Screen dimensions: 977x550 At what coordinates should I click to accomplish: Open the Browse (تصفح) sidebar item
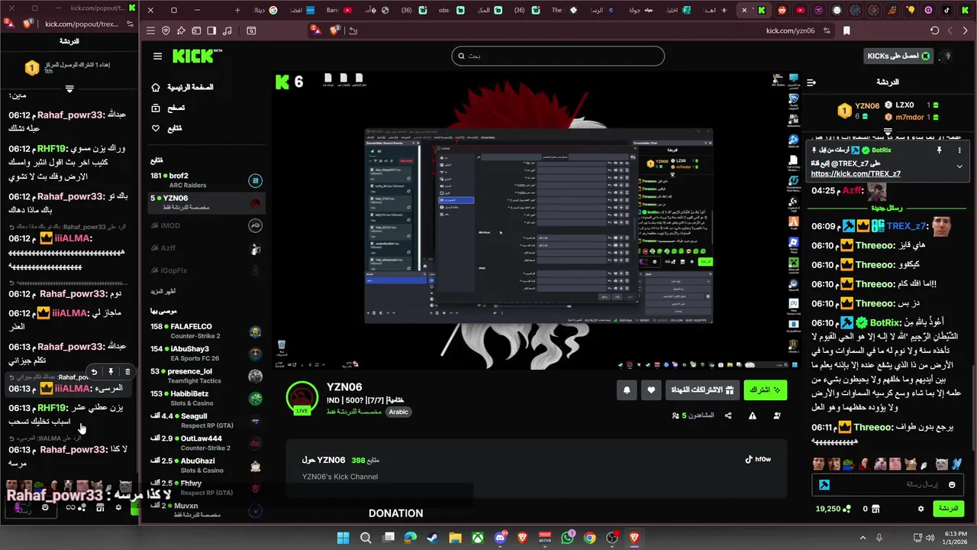(169, 108)
